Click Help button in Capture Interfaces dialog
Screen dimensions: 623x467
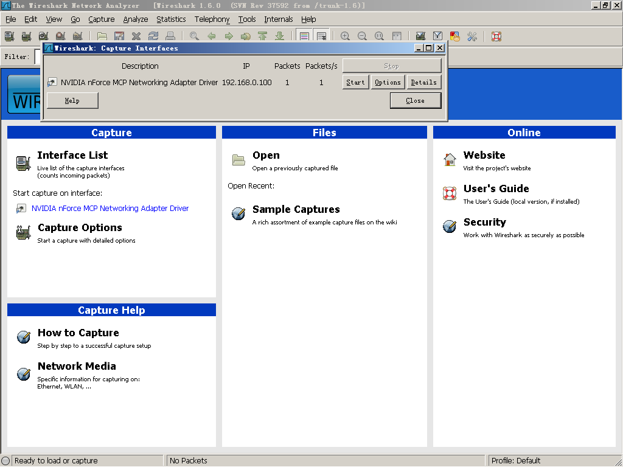(72, 100)
